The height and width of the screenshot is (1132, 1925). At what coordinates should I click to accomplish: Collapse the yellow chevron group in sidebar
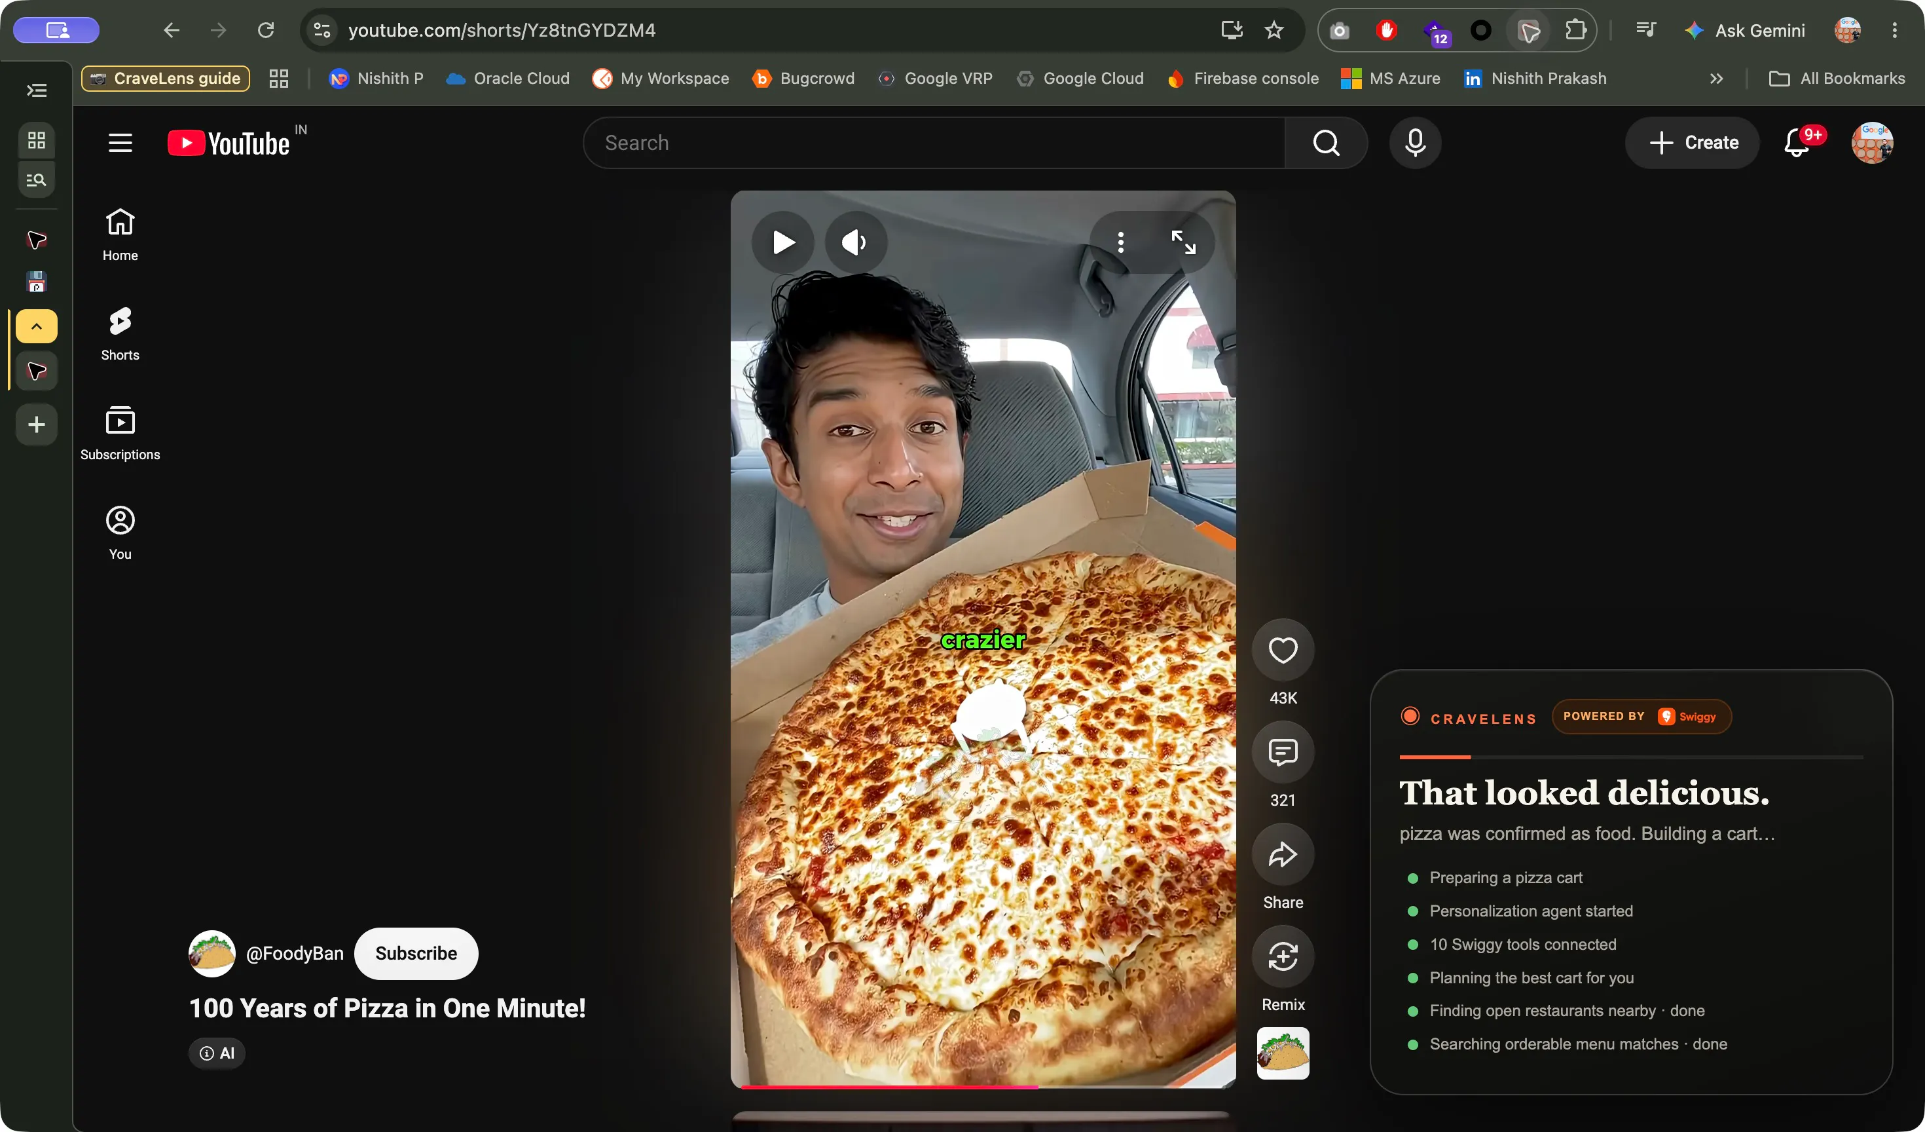[36, 326]
